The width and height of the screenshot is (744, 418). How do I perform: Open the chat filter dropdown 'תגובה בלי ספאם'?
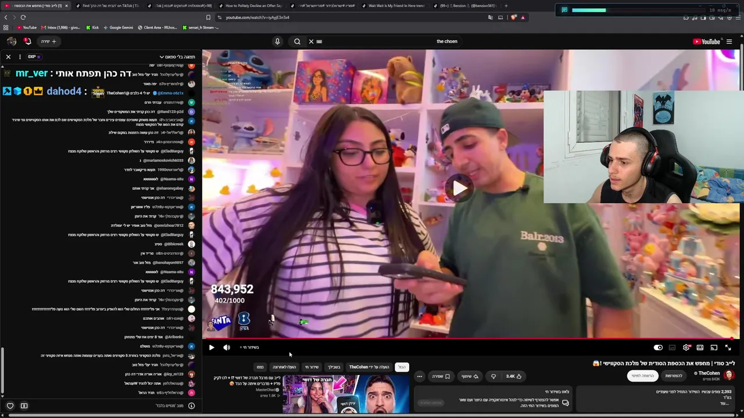click(177, 57)
